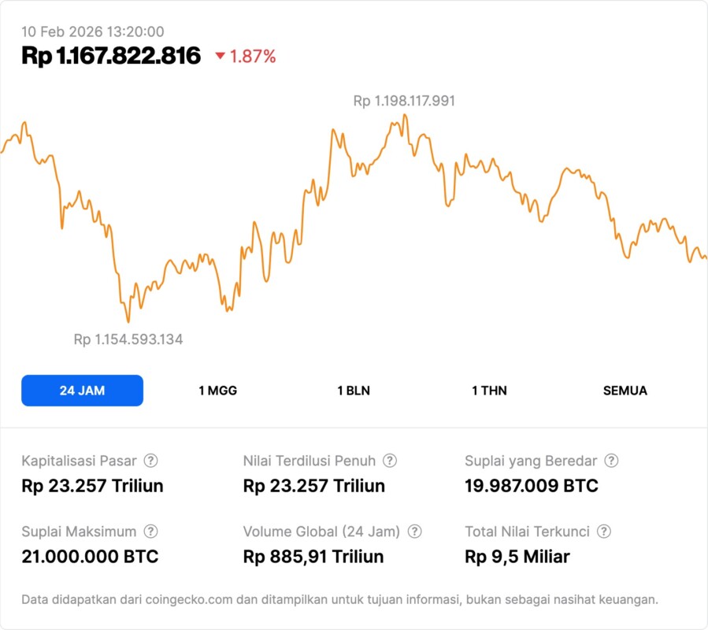
Task: Select the SEMUA time range
Action: [x=625, y=391]
